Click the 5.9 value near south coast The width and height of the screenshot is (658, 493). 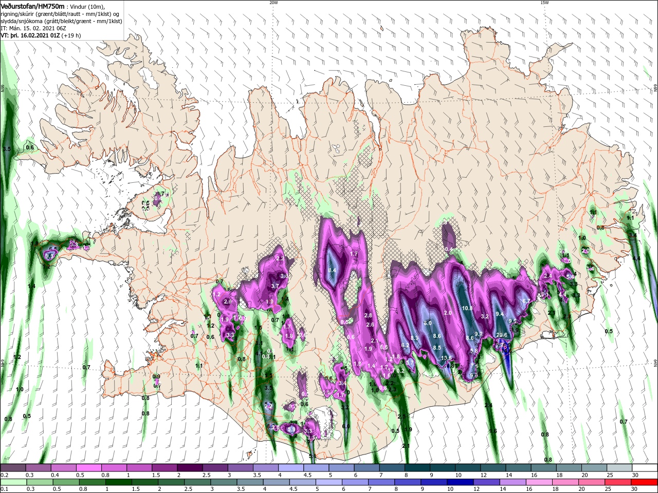click(291, 429)
